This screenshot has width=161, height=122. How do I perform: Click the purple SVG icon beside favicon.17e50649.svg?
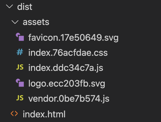click(20, 37)
